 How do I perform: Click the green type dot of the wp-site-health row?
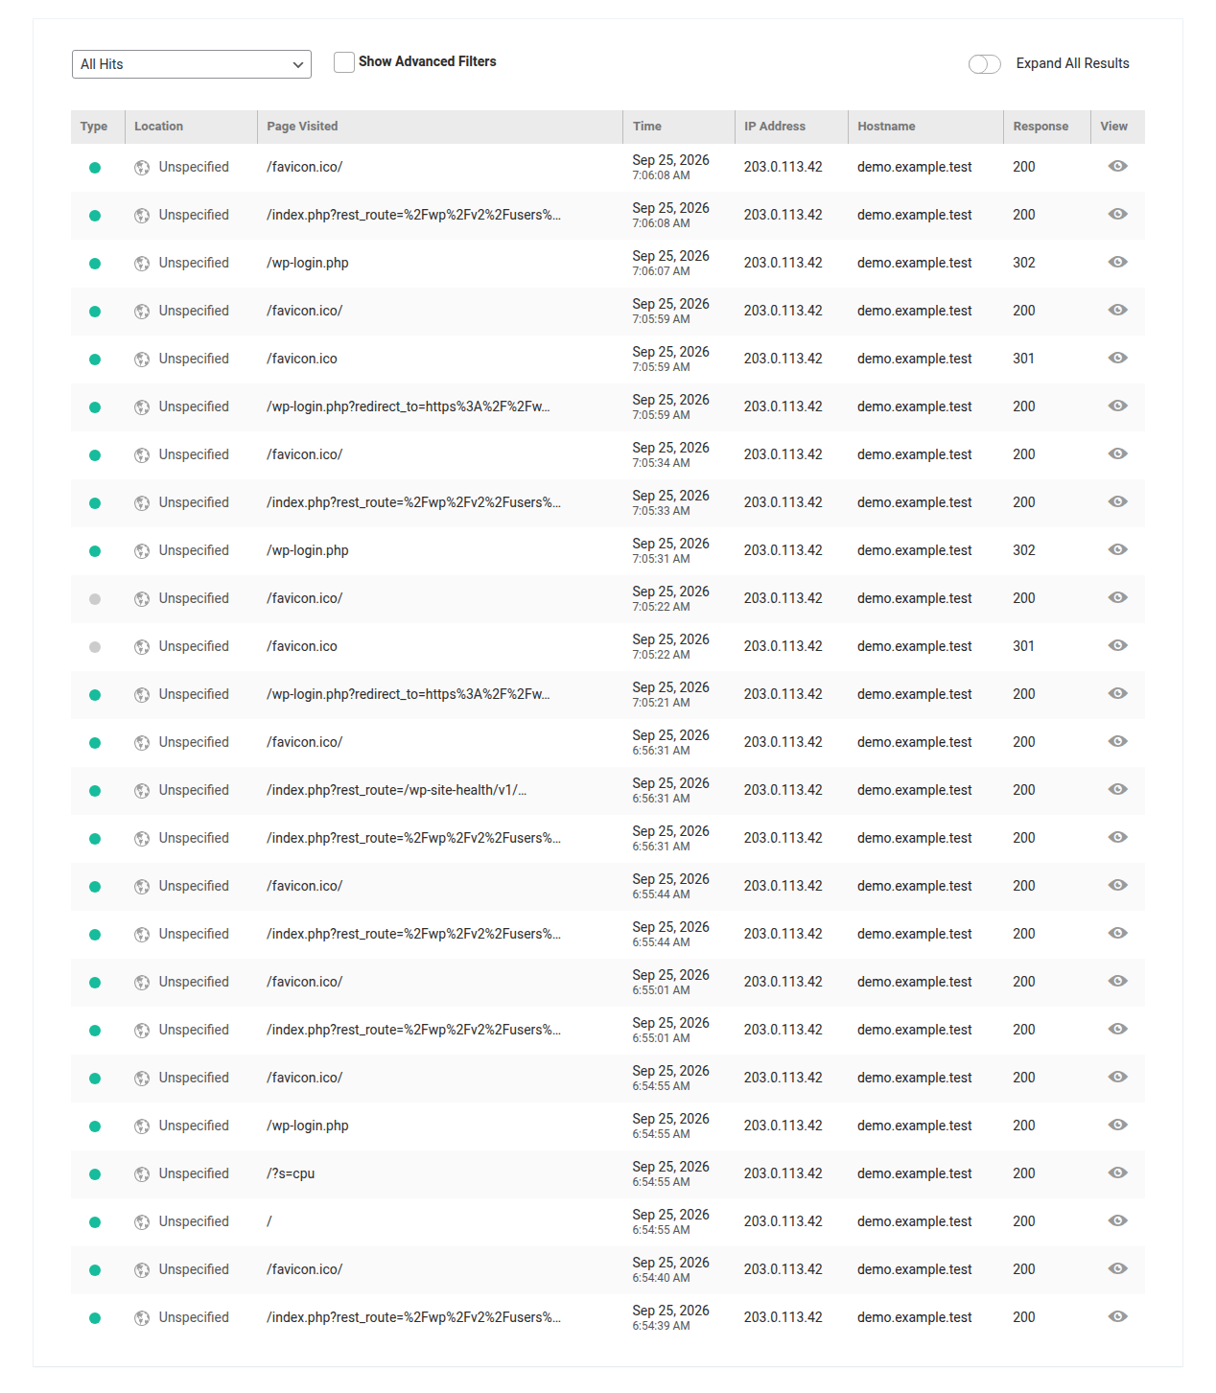95,791
